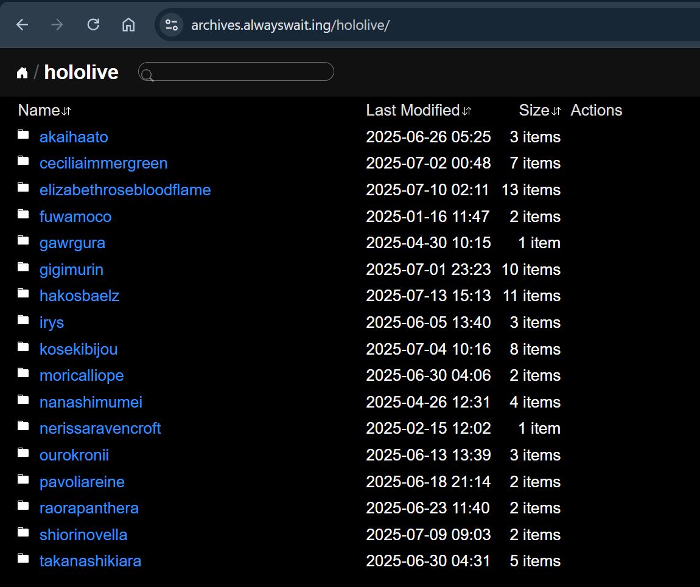Screen dimensions: 700x587
Task: Click date 2025-01-16 11:47 of fuwamoco
Action: tap(428, 217)
